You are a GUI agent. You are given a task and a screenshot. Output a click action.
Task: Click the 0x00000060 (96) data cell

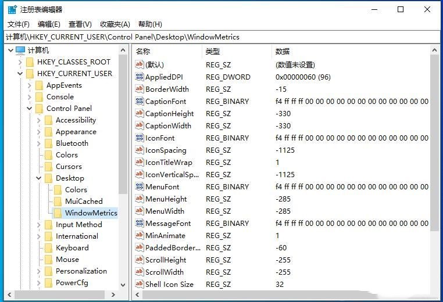[x=303, y=77]
